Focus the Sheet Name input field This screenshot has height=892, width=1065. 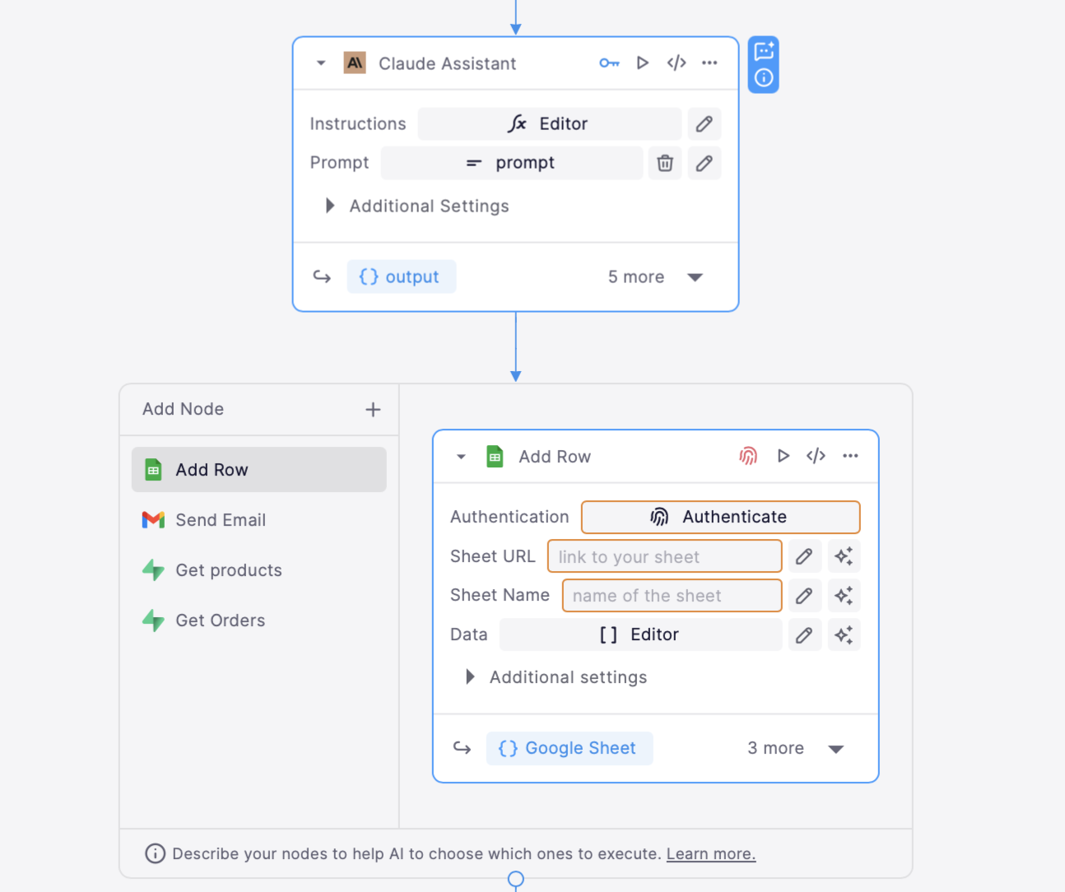click(x=672, y=596)
